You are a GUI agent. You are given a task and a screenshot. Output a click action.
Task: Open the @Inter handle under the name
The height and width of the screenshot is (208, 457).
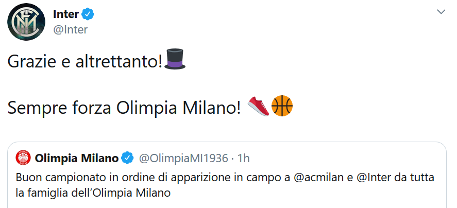(71, 29)
